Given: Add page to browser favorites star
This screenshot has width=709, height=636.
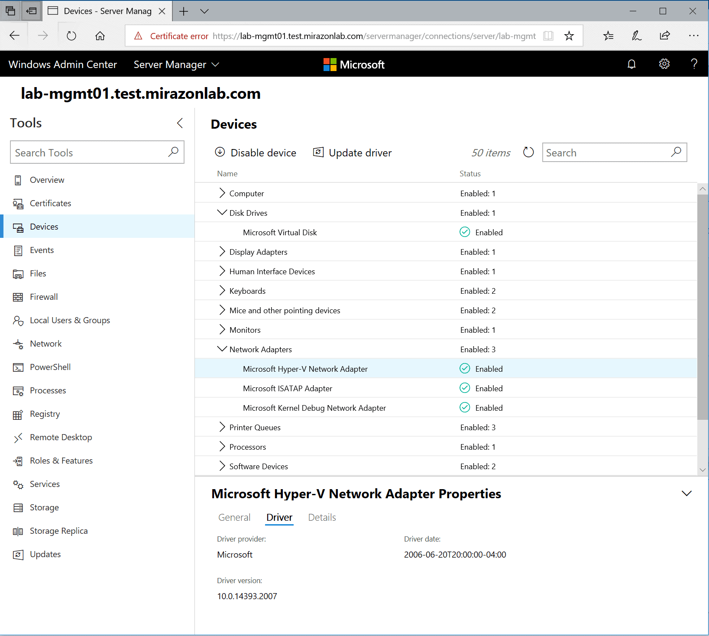Looking at the screenshot, I should [569, 36].
